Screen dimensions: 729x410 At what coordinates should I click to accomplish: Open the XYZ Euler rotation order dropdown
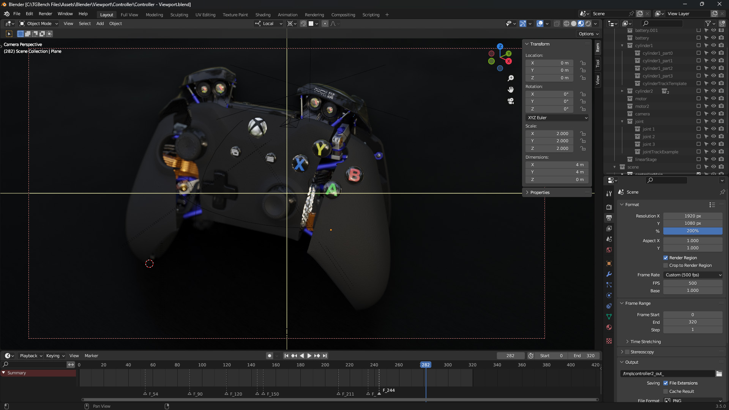click(x=557, y=118)
